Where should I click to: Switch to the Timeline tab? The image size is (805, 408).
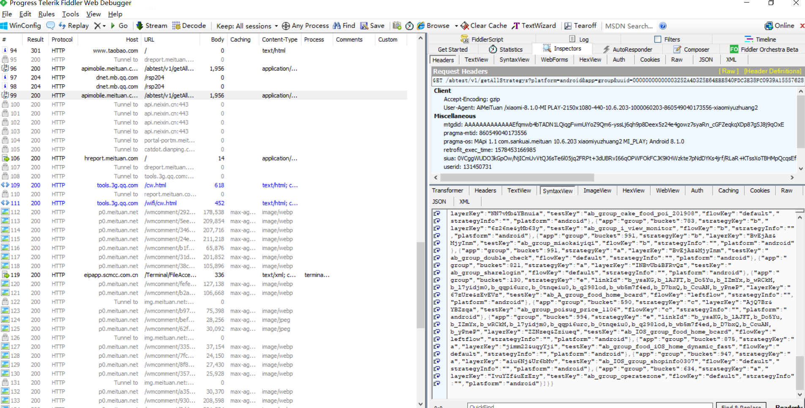(760, 39)
